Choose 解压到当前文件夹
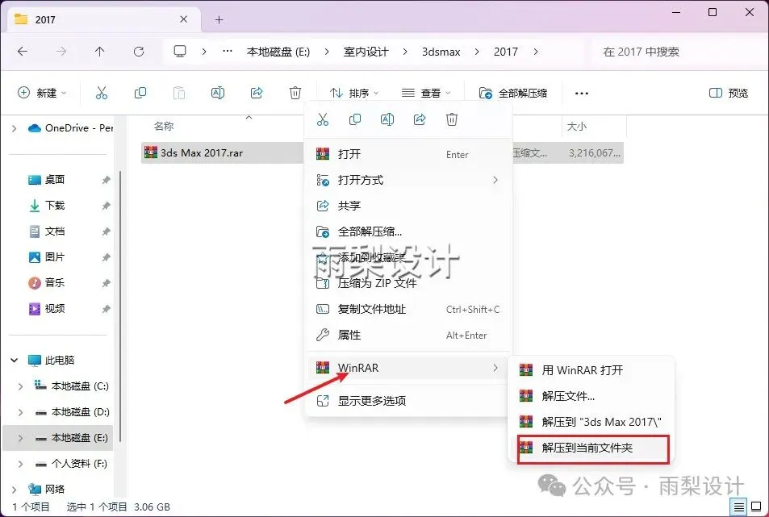Image resolution: width=769 pixels, height=517 pixels. tap(591, 448)
